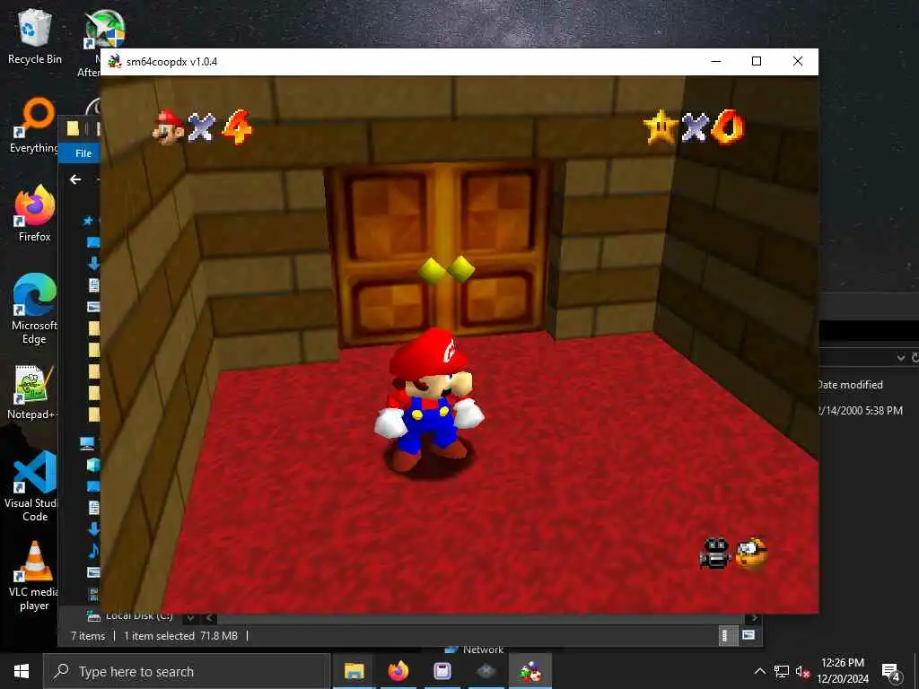Viewport: 919px width, 689px height.
Task: Click the wooden double door in the game
Action: [x=440, y=253]
